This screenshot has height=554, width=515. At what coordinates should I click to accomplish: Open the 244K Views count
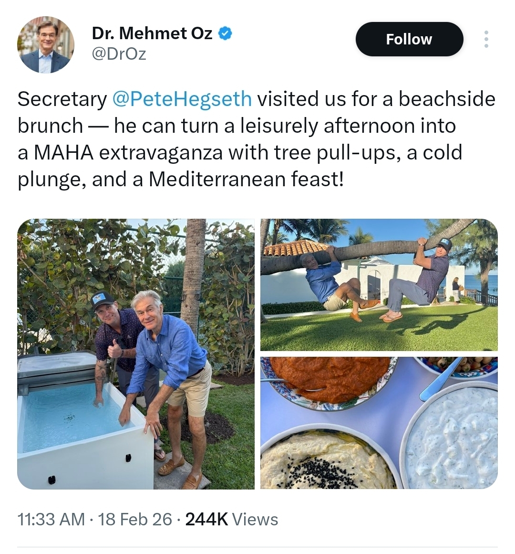point(231,519)
